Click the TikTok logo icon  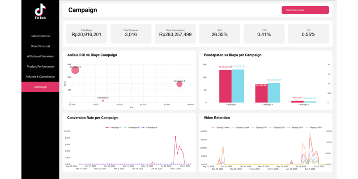pos(40,9)
